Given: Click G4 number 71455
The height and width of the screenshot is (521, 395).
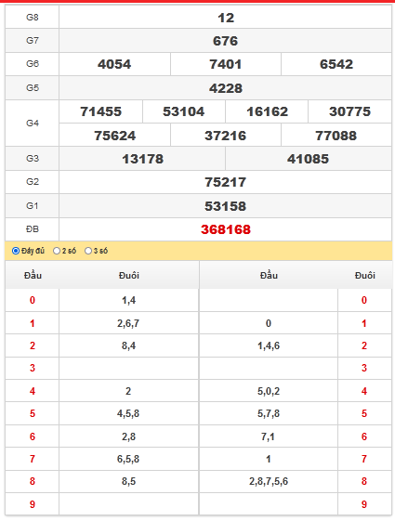Looking at the screenshot, I should tap(100, 111).
